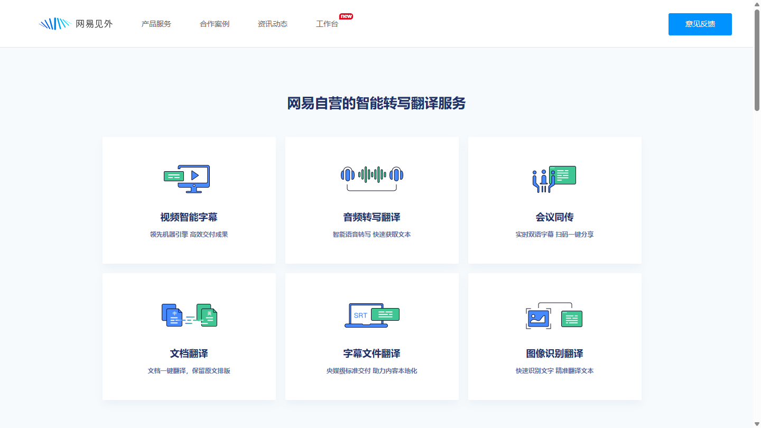Click the 文档翻译 title
Image resolution: width=761 pixels, height=428 pixels.
(x=189, y=353)
